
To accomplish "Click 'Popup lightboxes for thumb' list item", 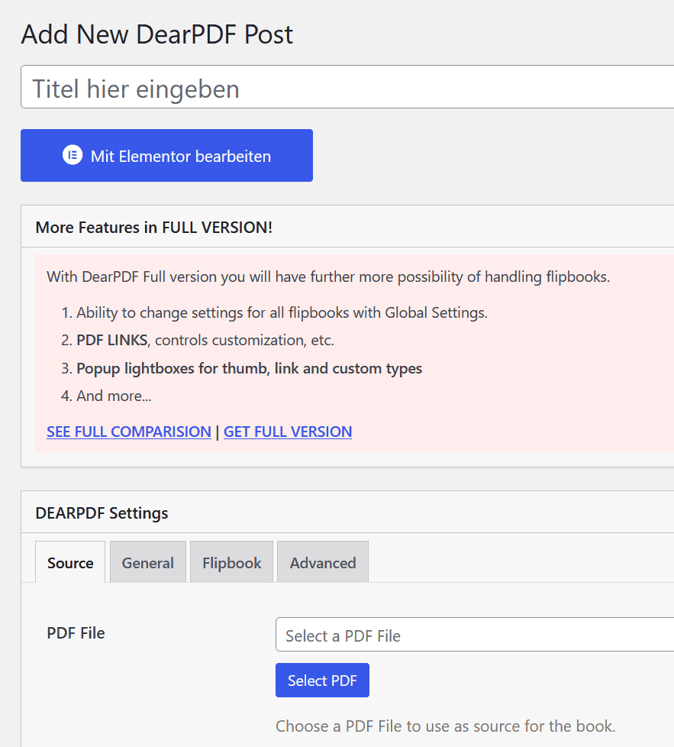I will click(250, 368).
